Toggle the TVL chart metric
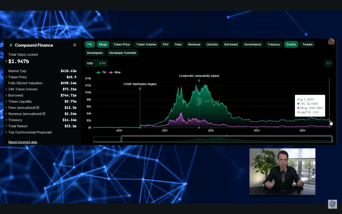This screenshot has height=214, width=342. (x=90, y=45)
